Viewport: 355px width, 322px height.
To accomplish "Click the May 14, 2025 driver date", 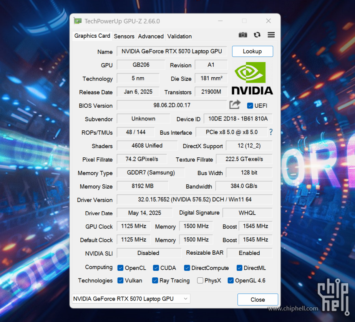I will coord(145,213).
